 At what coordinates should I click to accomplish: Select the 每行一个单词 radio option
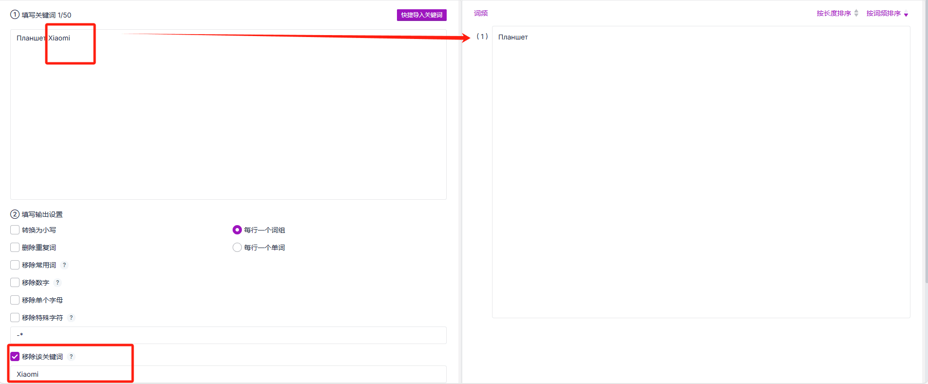tap(237, 248)
